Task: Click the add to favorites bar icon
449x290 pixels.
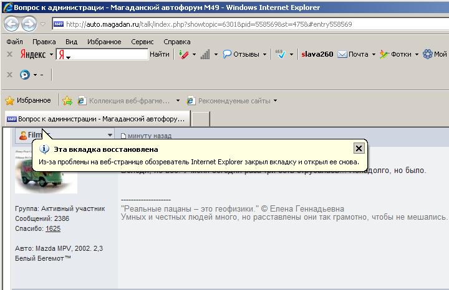Action: (x=67, y=100)
